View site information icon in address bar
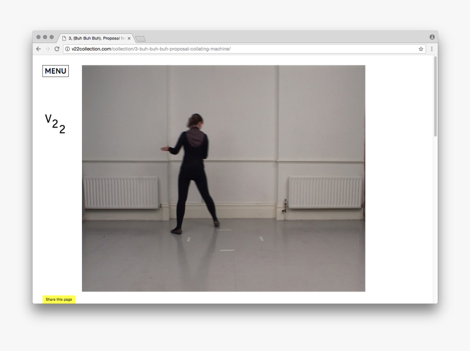The image size is (470, 351). pyautogui.click(x=67, y=49)
